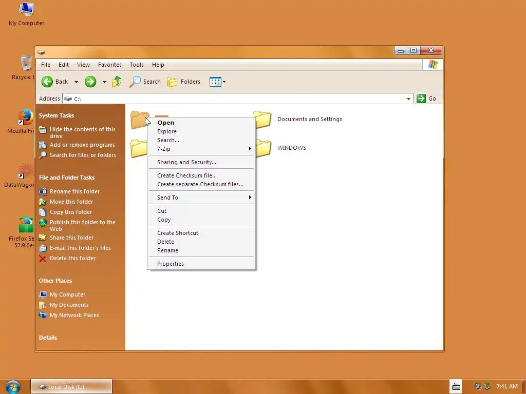Select Search... from the context menu

pos(201,140)
